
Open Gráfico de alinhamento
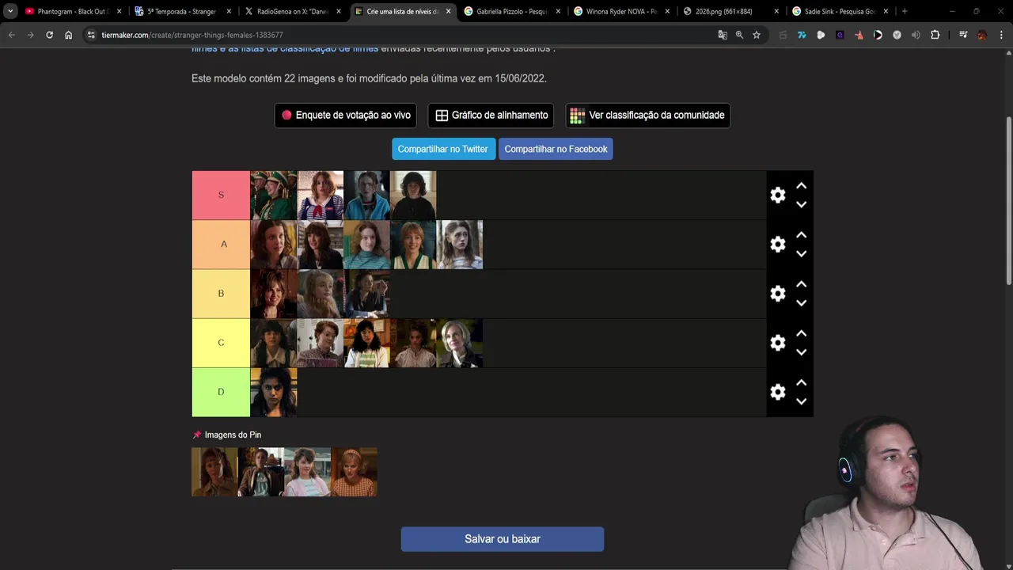(x=491, y=115)
